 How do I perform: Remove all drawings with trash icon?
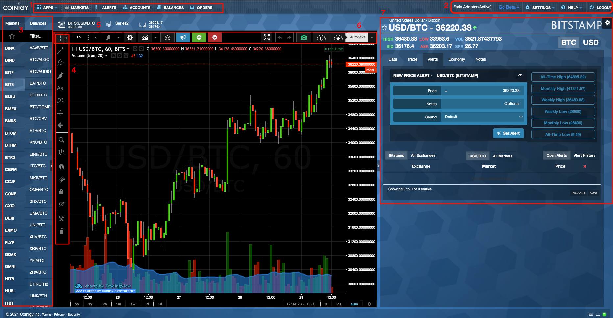[x=61, y=231]
